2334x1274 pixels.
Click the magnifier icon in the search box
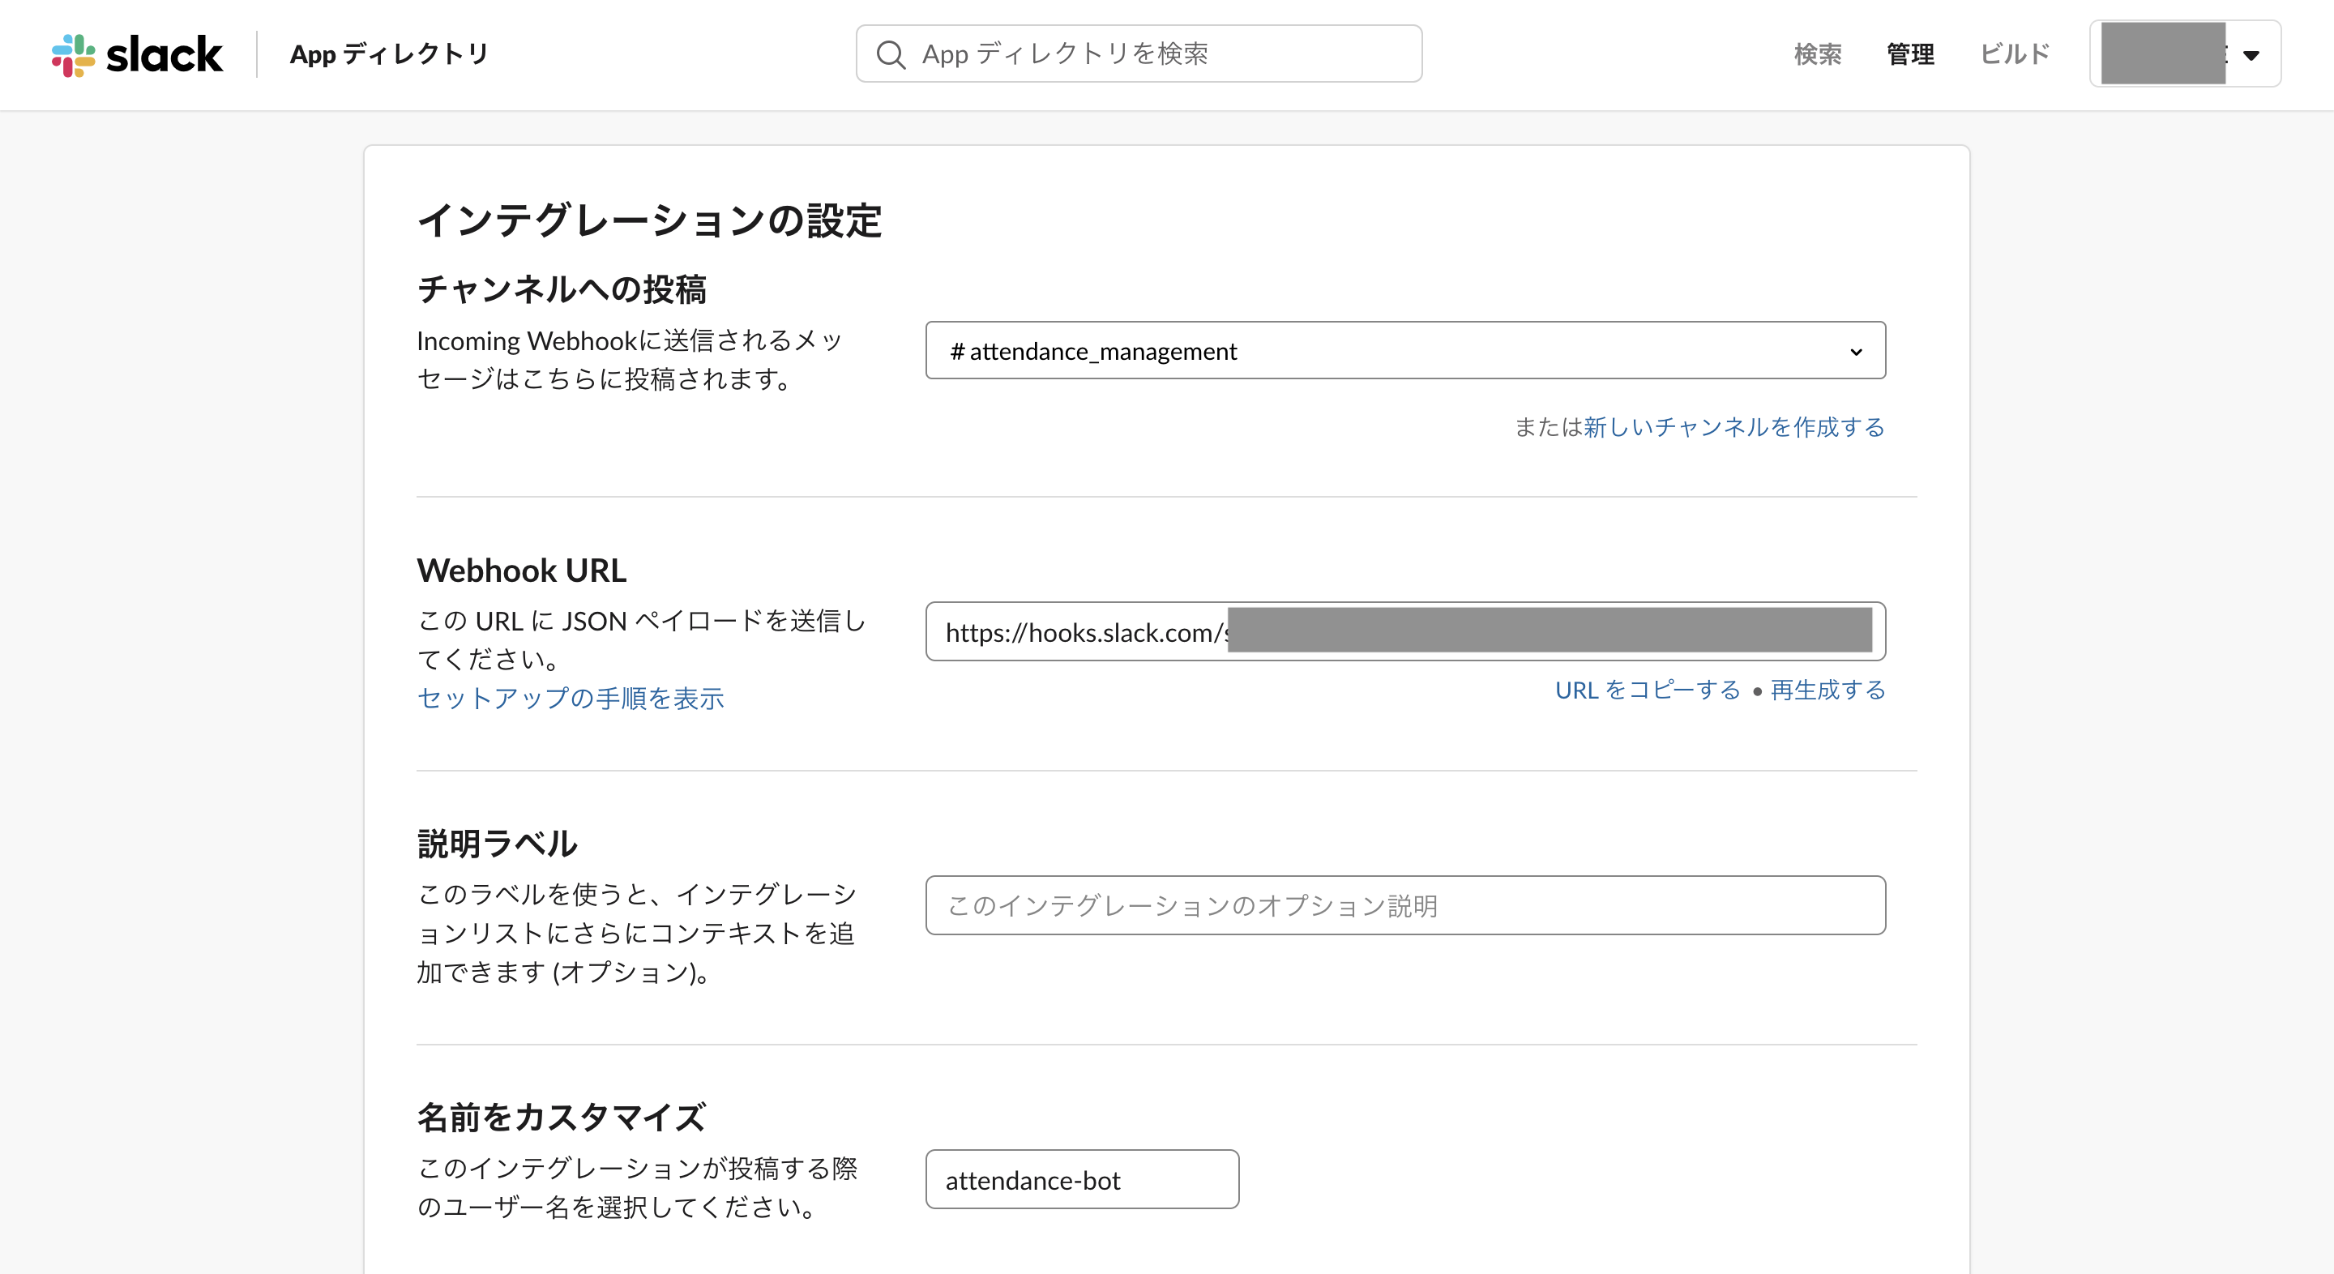point(891,54)
